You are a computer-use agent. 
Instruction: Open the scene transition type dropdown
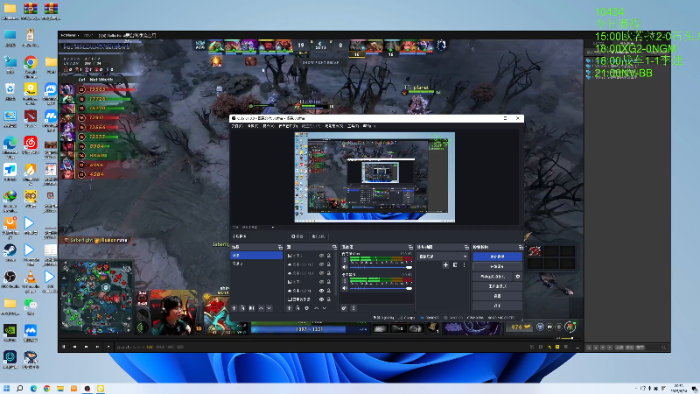point(443,257)
